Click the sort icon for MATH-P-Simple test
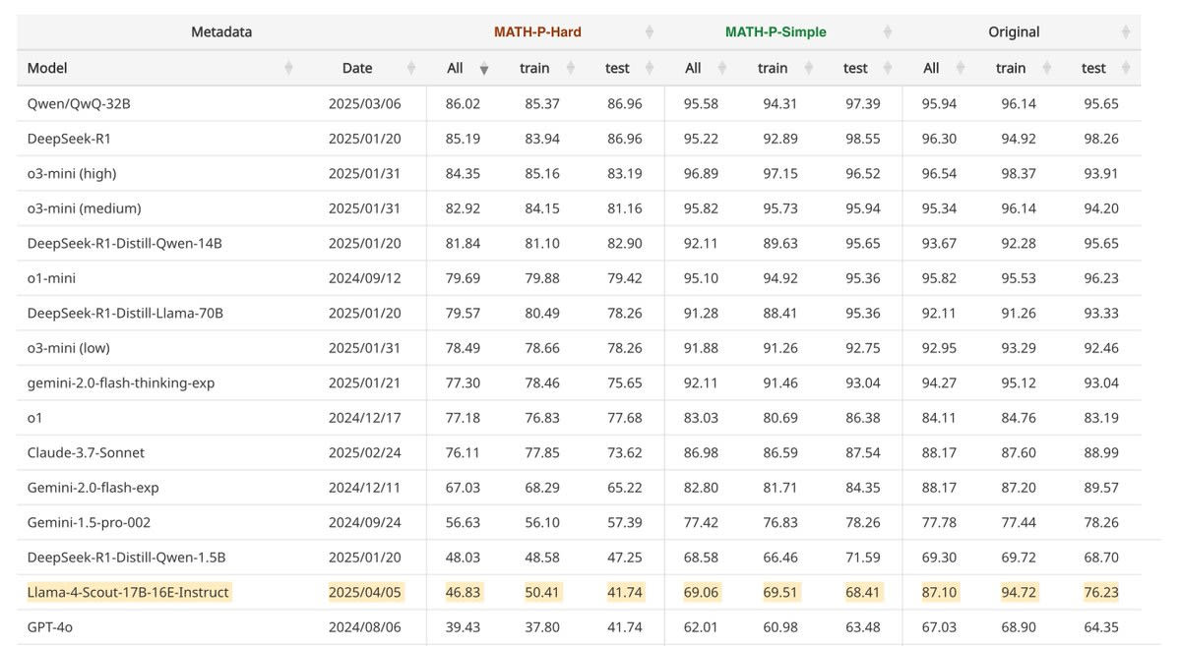 (887, 68)
